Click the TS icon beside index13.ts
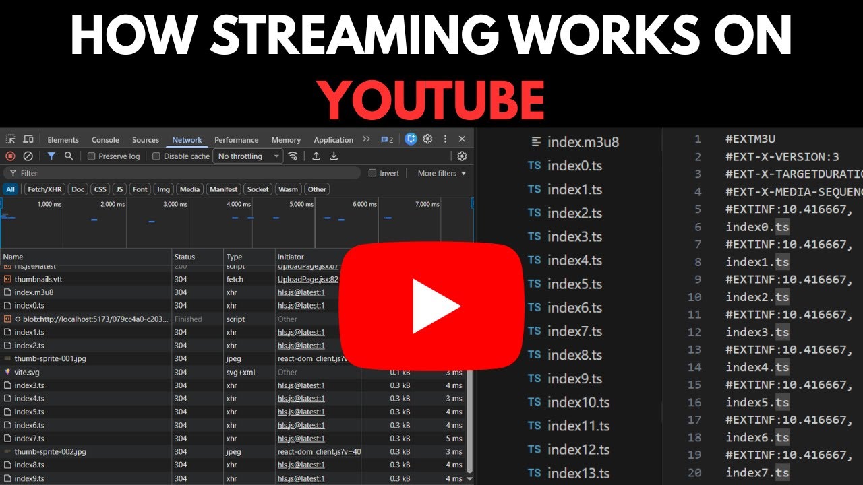 tap(535, 473)
